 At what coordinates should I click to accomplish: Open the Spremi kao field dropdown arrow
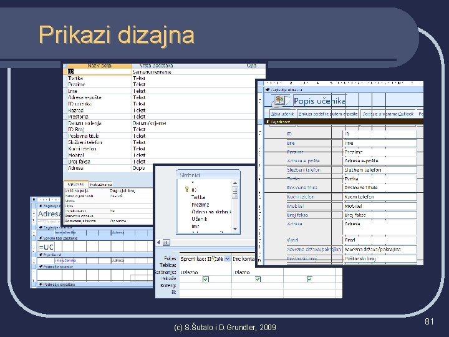[227, 259]
